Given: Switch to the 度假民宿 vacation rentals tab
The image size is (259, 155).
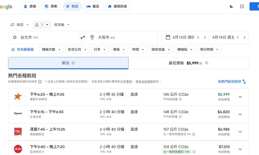Looking at the screenshot, I should coord(117,6).
